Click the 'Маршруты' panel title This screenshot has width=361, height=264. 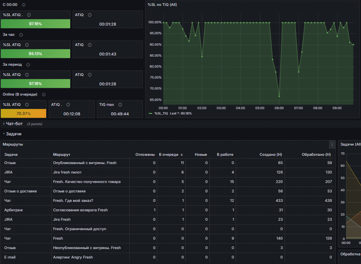point(13,144)
